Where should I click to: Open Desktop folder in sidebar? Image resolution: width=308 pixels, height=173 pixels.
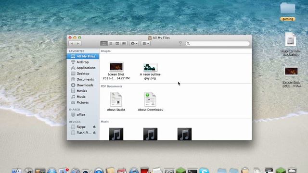tap(83, 74)
